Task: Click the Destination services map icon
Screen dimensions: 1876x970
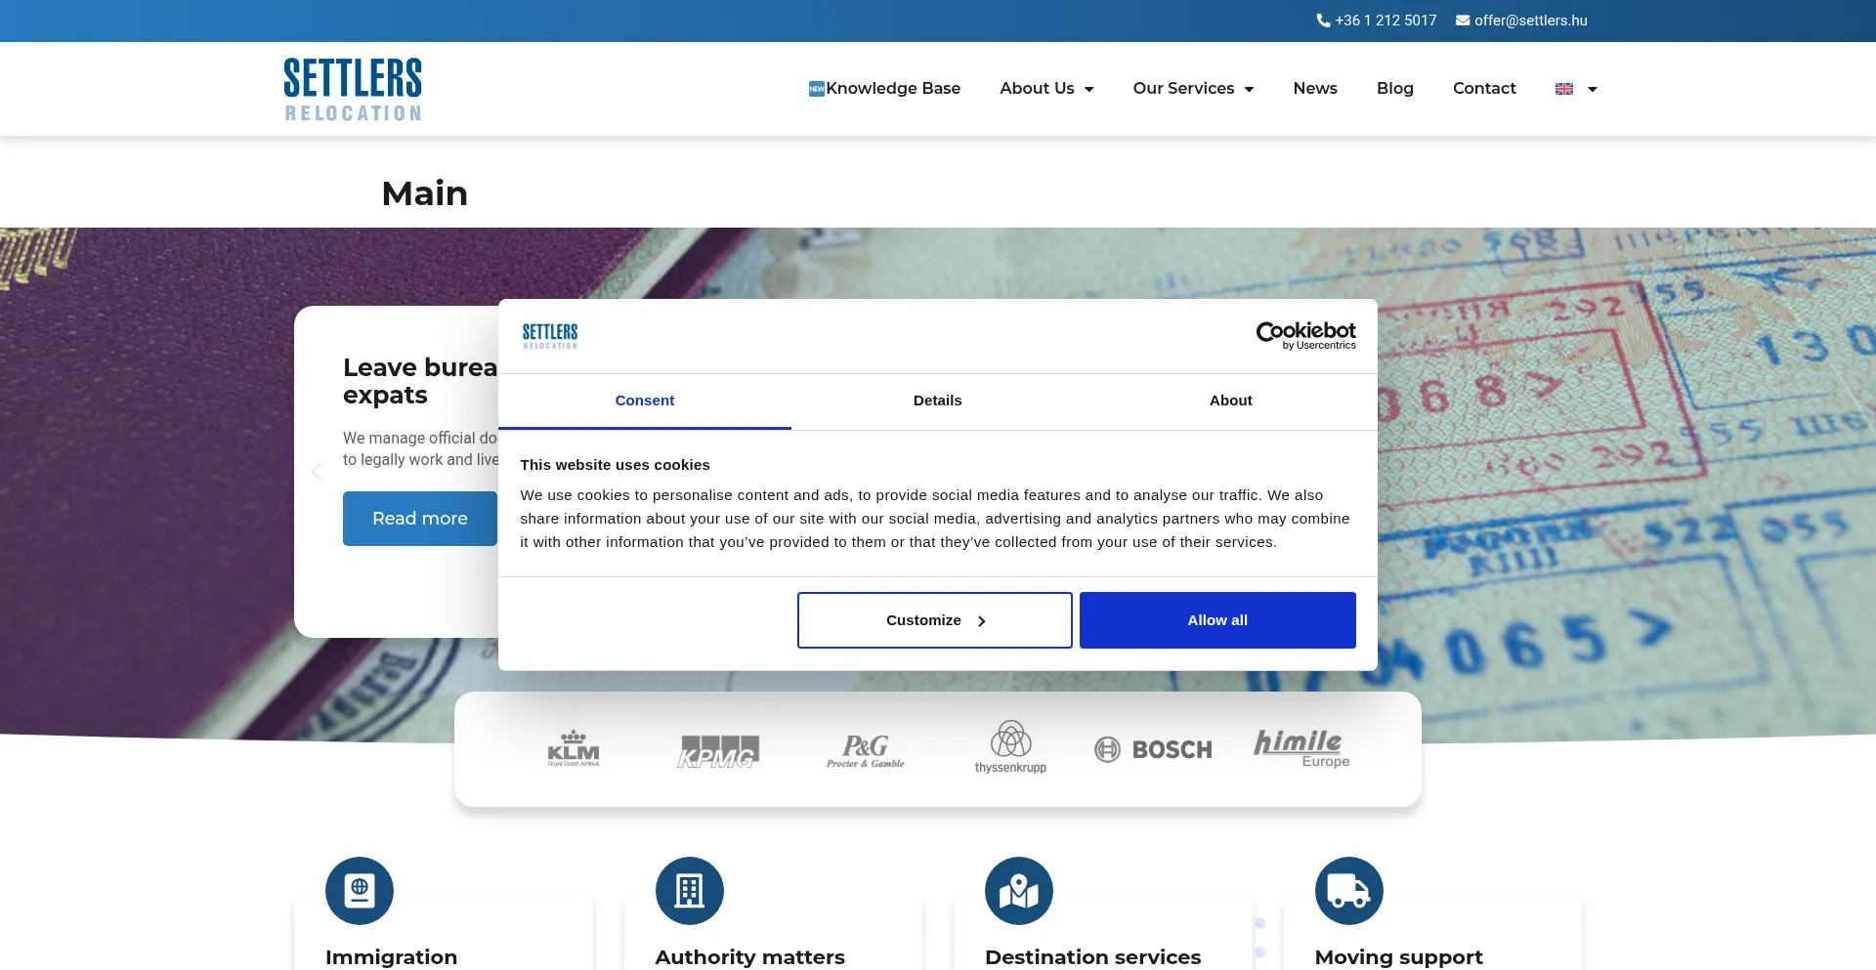Action: pyautogui.click(x=1018, y=891)
